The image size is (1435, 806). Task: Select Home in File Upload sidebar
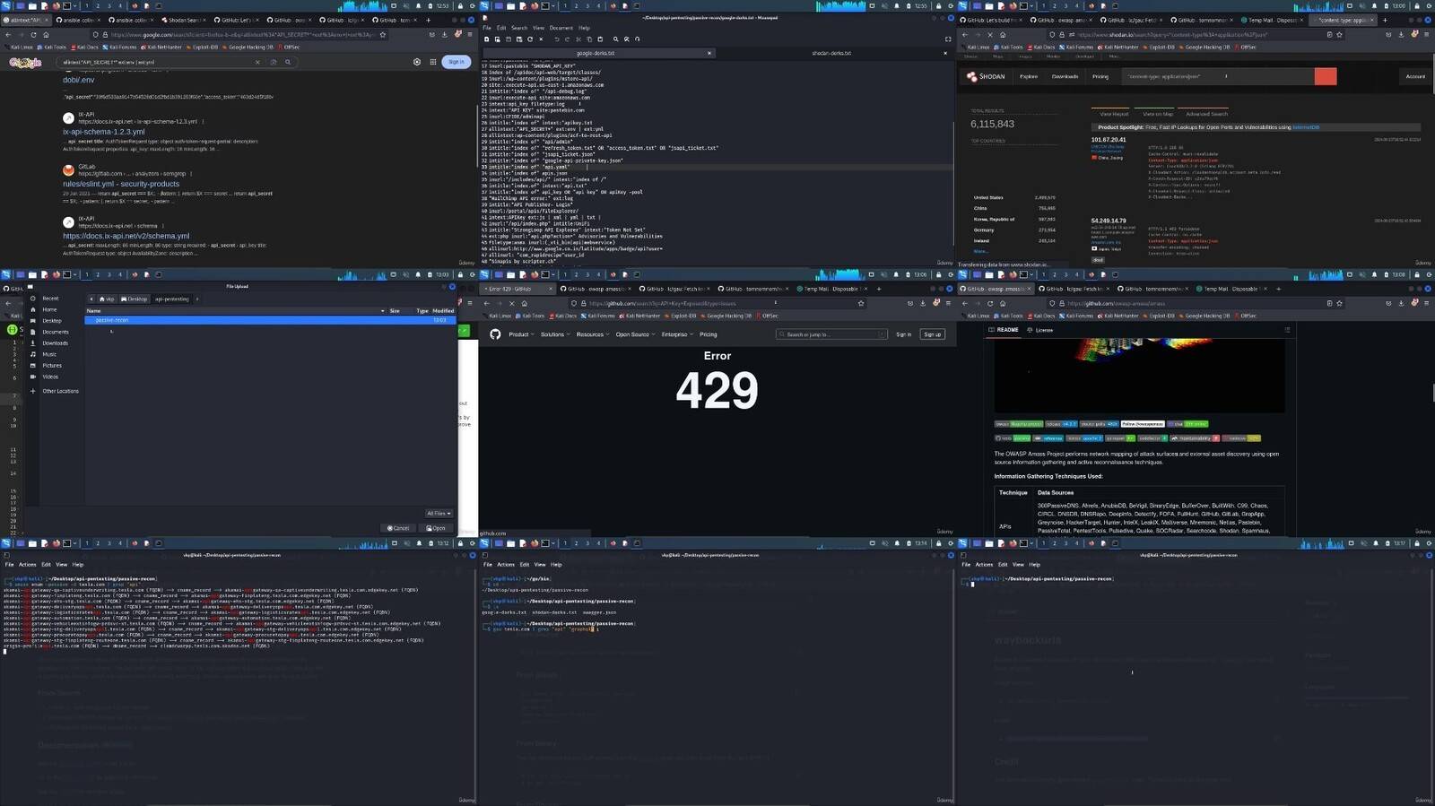click(x=50, y=309)
